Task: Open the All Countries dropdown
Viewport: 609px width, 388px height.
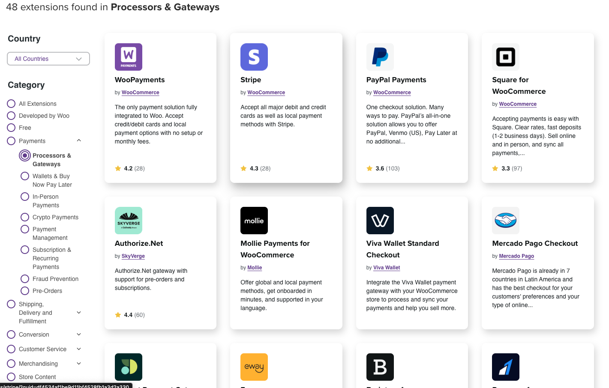Action: click(48, 59)
